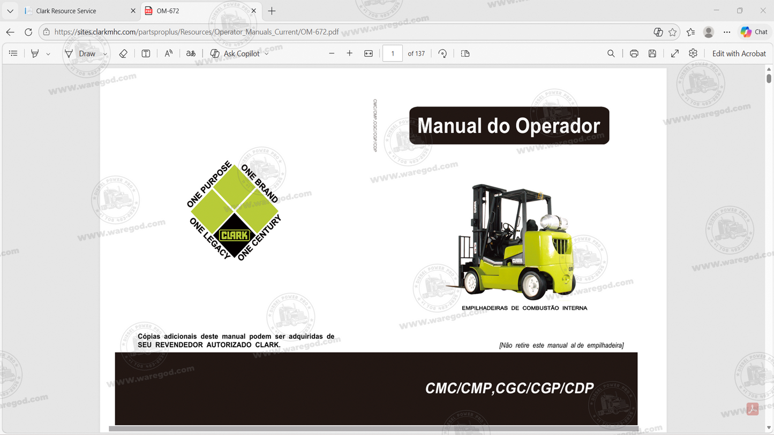
Task: Click SEU REVENDEDOR AUTORIZADO CLARK text
Action: [x=209, y=345]
